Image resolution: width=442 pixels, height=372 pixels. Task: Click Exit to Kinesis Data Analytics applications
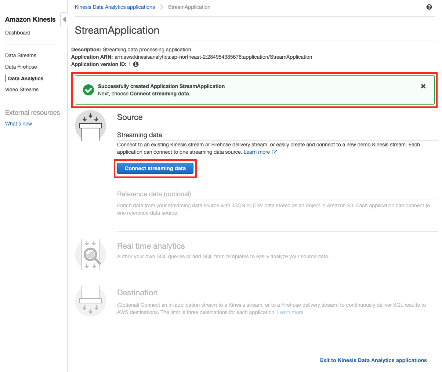pos(373,360)
